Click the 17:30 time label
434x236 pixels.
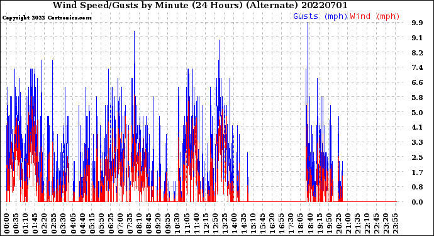(291, 223)
